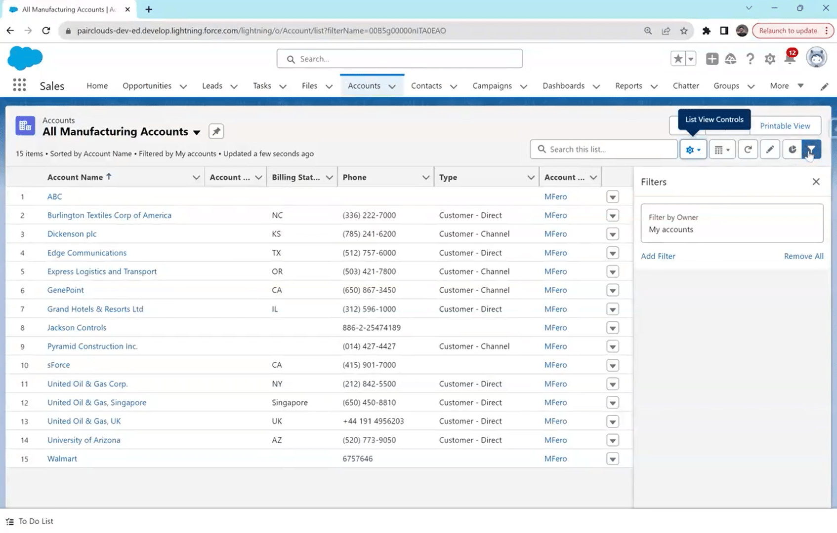837x533 pixels.
Task: Click the Favorites star icon
Action: 678,59
